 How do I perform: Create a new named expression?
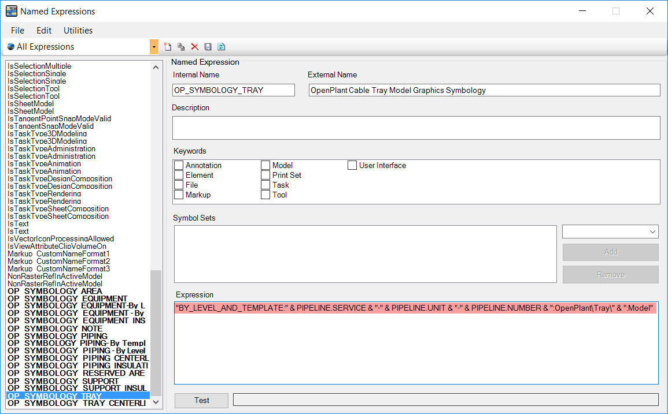coord(168,47)
